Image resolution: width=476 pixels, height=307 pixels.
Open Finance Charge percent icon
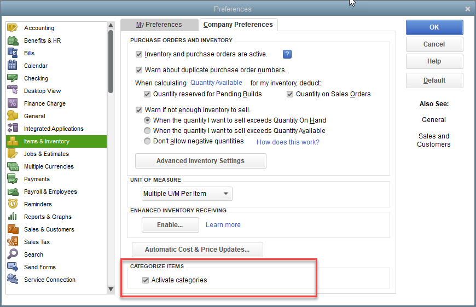(13, 103)
